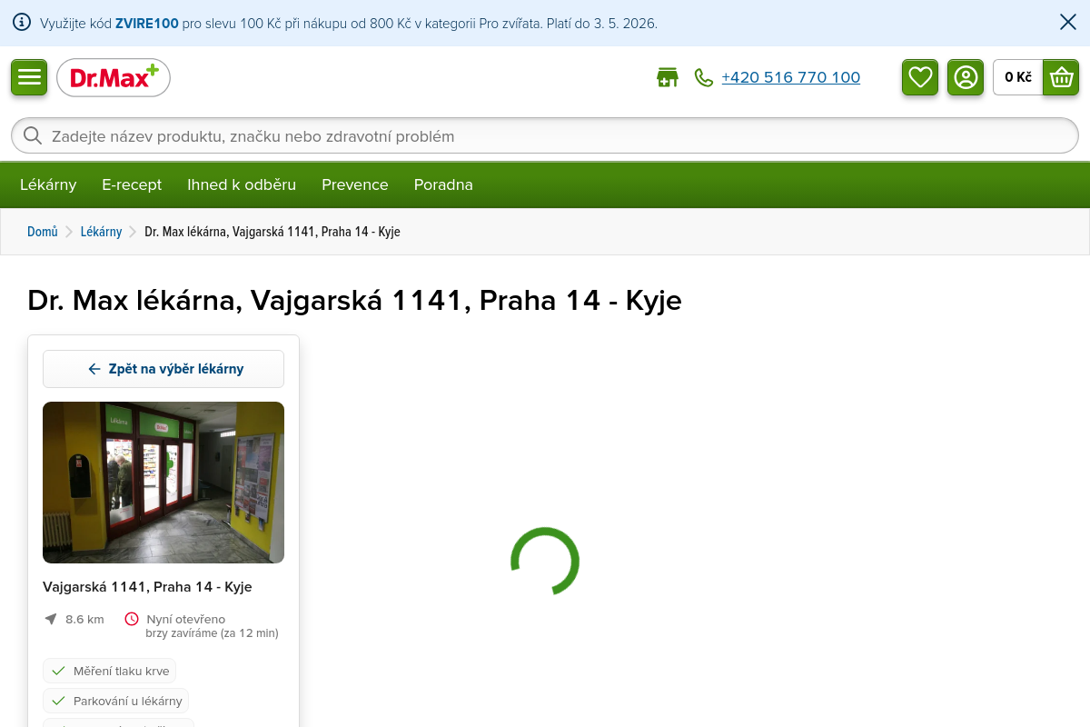Focus the product search field
This screenshot has height=727, width=1090.
pyautogui.click(x=545, y=136)
